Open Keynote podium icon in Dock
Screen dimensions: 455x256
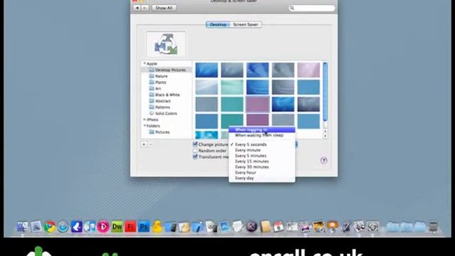pyautogui.click(x=332, y=227)
